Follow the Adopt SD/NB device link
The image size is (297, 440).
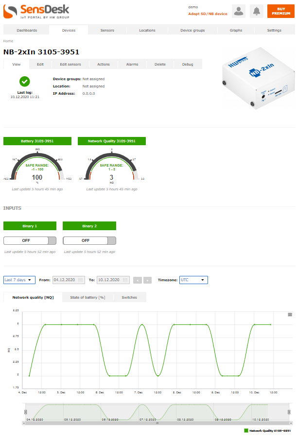click(208, 14)
